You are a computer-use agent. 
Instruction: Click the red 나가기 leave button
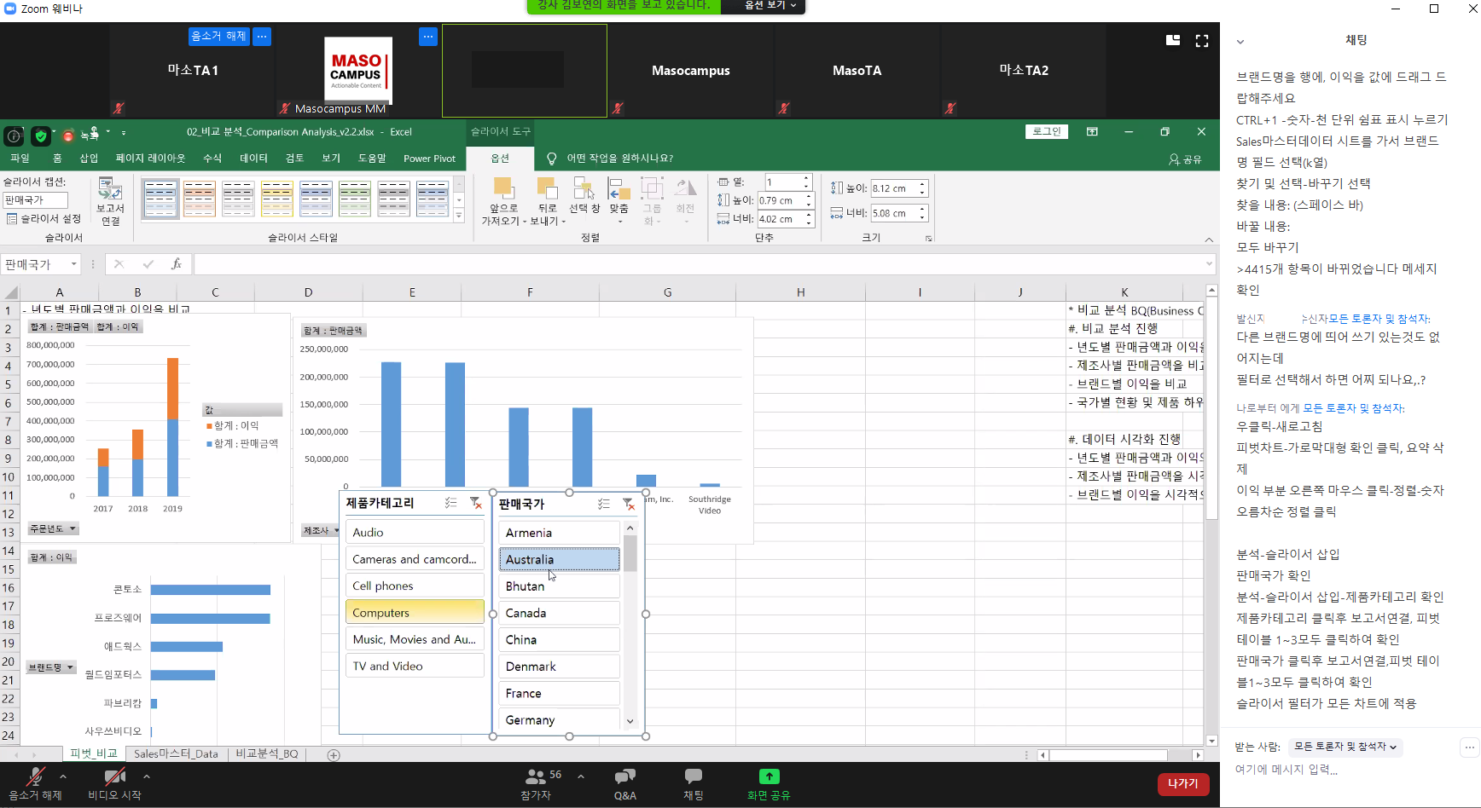pos(1182,783)
